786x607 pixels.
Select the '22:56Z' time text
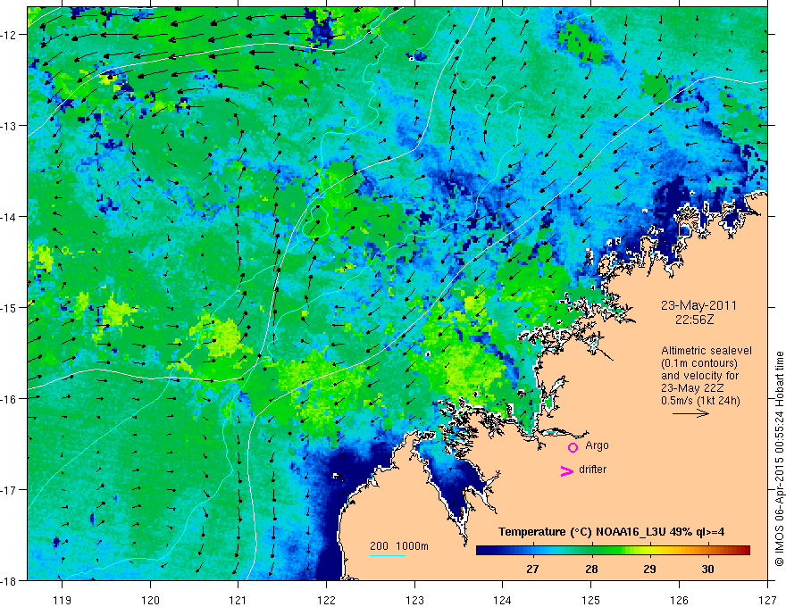point(694,319)
